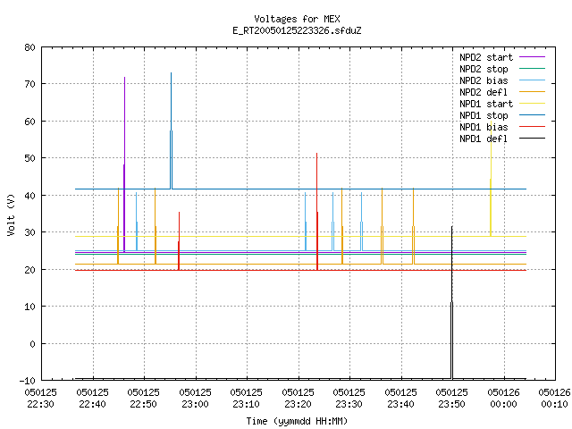
Task: Click x-axis tick label 050125 23:40
Action: [x=401, y=399]
